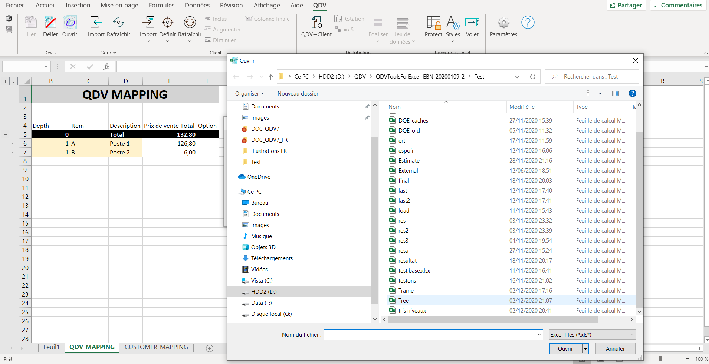Click the QDV→Client distribution icon
Screen dimensions: 709x364
(316, 23)
